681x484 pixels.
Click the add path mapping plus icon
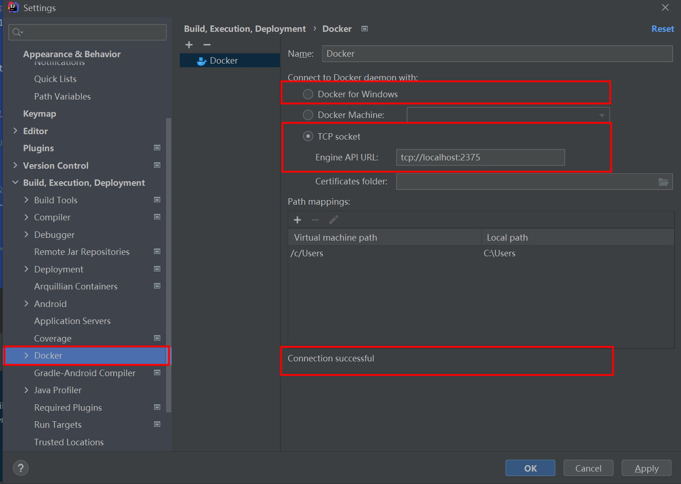pyautogui.click(x=297, y=220)
